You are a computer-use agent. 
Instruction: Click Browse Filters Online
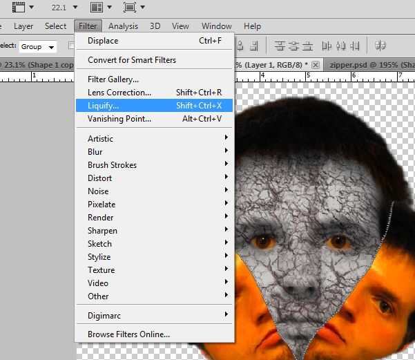[x=154, y=334]
